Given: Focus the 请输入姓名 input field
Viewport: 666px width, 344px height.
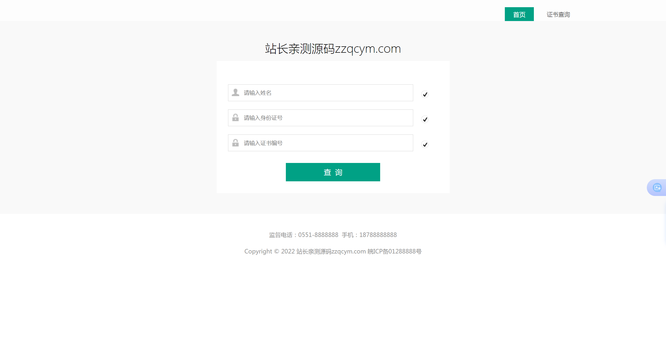Looking at the screenshot, I should point(320,93).
